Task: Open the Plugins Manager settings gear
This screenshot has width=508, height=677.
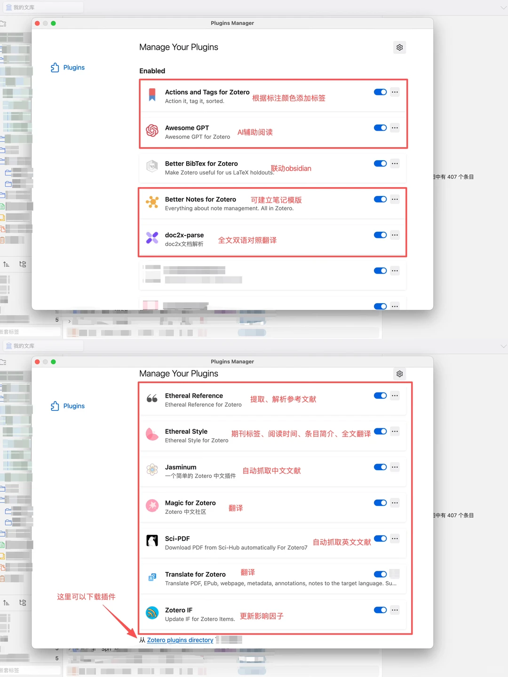Action: pos(399,47)
